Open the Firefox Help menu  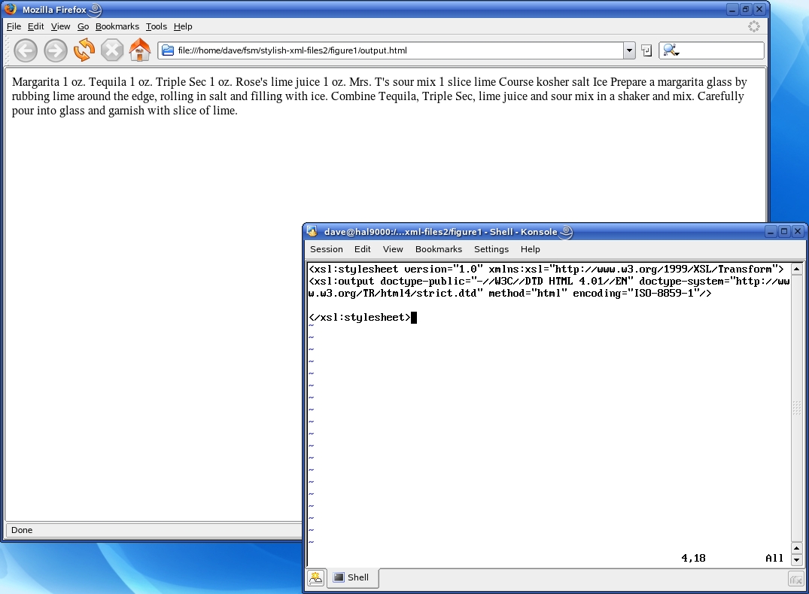(183, 26)
